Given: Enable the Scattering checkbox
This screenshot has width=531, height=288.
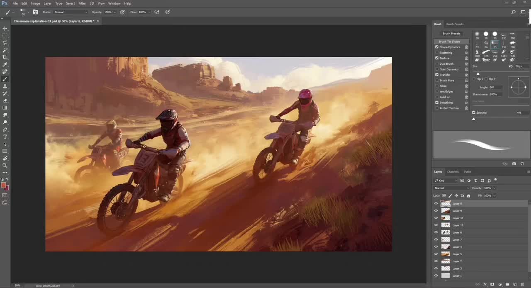Looking at the screenshot, I should [437, 53].
